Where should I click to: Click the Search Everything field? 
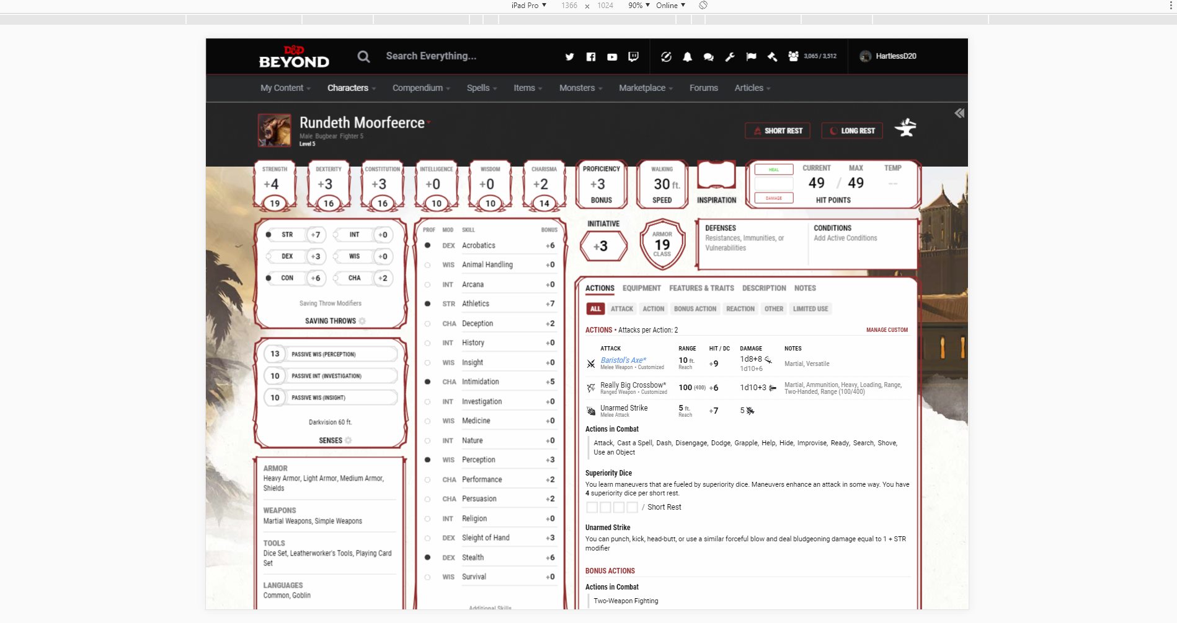[431, 56]
